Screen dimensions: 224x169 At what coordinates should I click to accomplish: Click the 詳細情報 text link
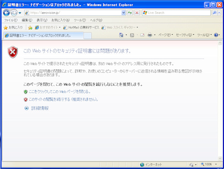(40, 108)
